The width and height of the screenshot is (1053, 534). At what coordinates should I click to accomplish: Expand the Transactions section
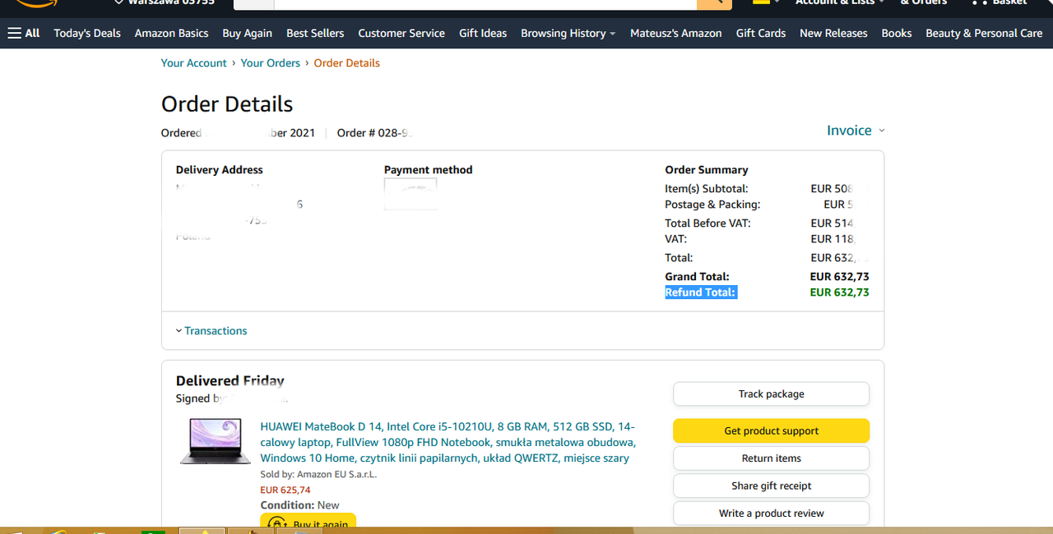tap(211, 330)
